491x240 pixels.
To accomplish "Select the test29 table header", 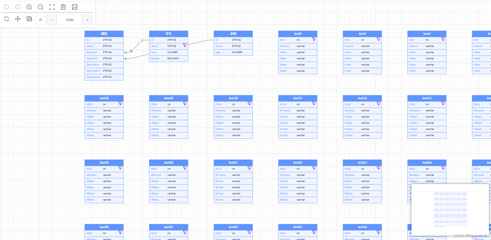I will (169, 98).
